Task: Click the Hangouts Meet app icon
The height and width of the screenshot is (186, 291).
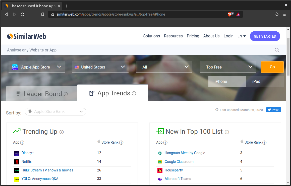Action: click(160, 153)
